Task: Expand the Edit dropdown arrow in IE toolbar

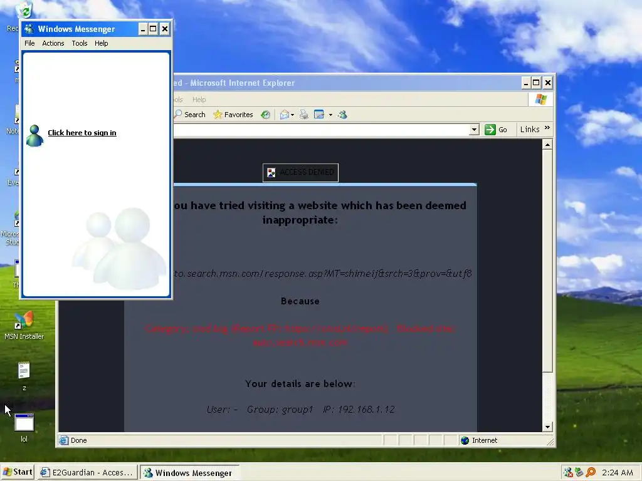Action: (330, 115)
